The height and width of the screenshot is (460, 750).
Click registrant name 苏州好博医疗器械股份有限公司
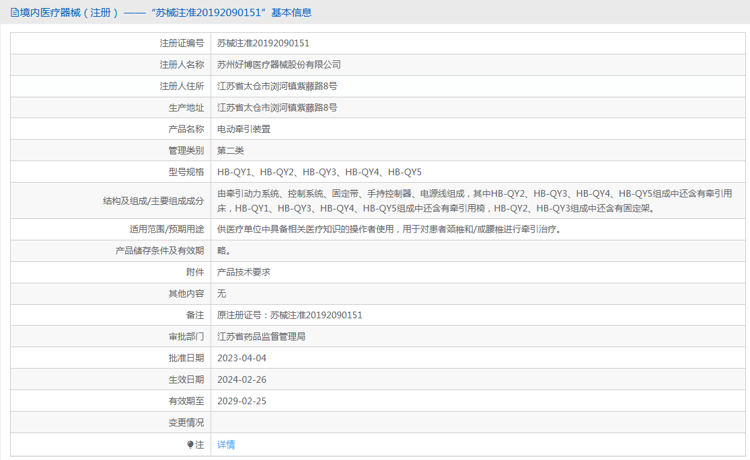[x=279, y=65]
